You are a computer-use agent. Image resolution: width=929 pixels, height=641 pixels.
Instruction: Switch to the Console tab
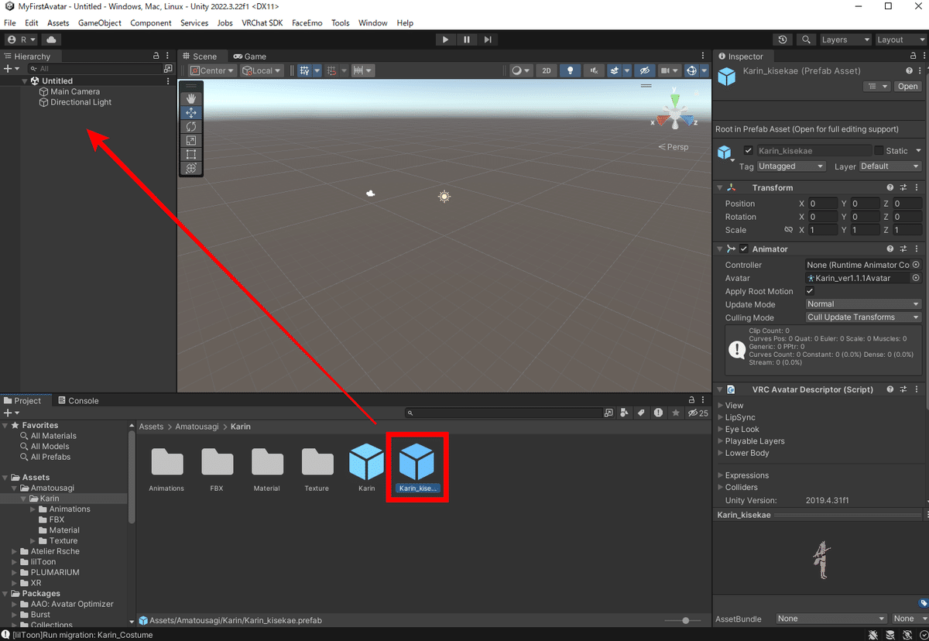[x=78, y=401]
